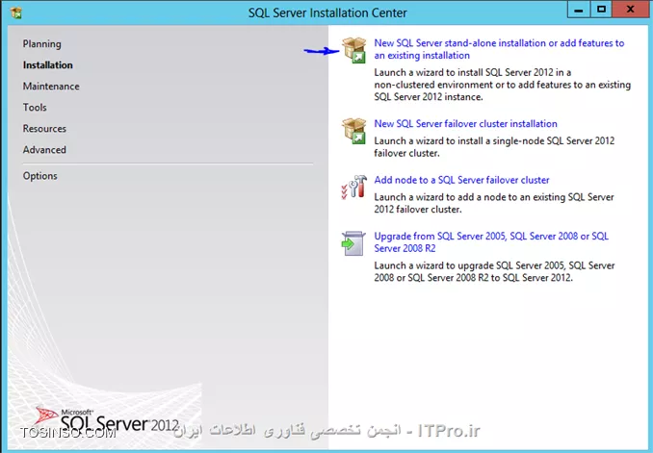Close the SQL Server Installation Center window

point(631,10)
